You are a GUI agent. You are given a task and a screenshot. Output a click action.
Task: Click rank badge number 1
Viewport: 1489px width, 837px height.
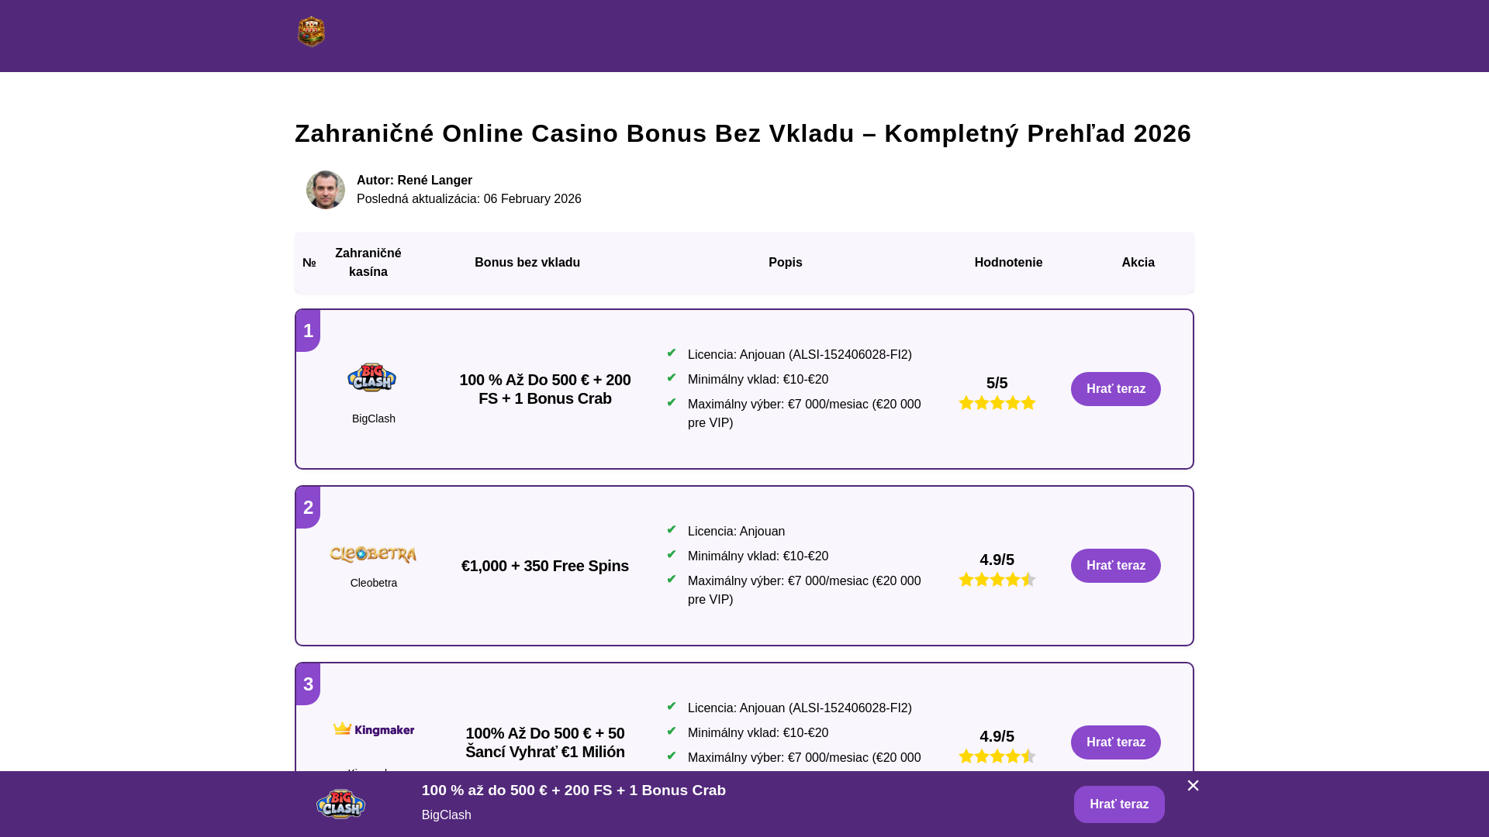(x=308, y=331)
